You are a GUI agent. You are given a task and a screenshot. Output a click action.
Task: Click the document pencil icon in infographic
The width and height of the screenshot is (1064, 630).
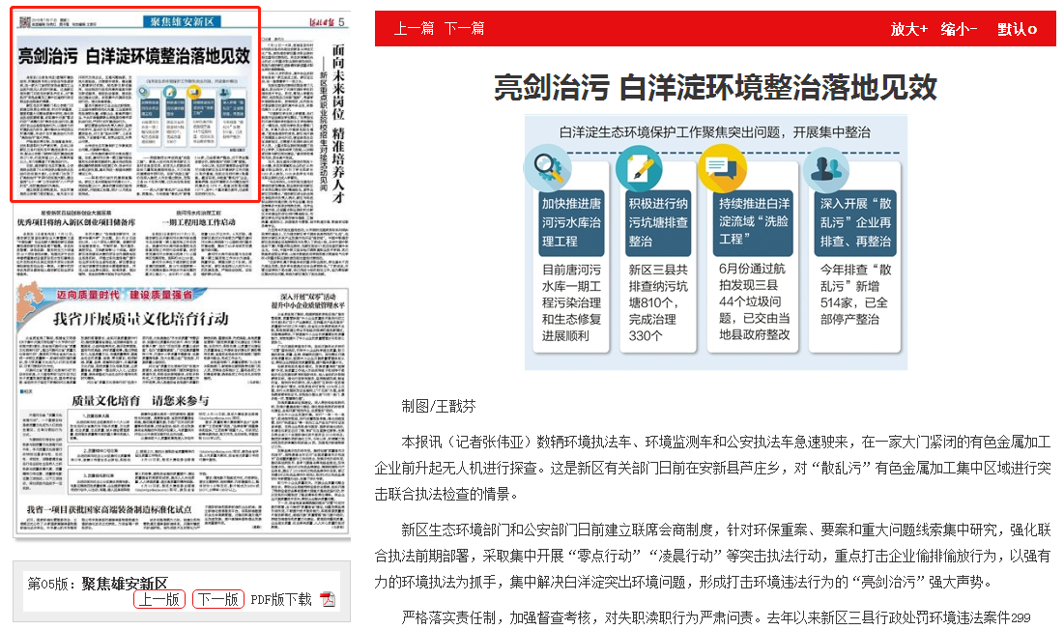(639, 167)
